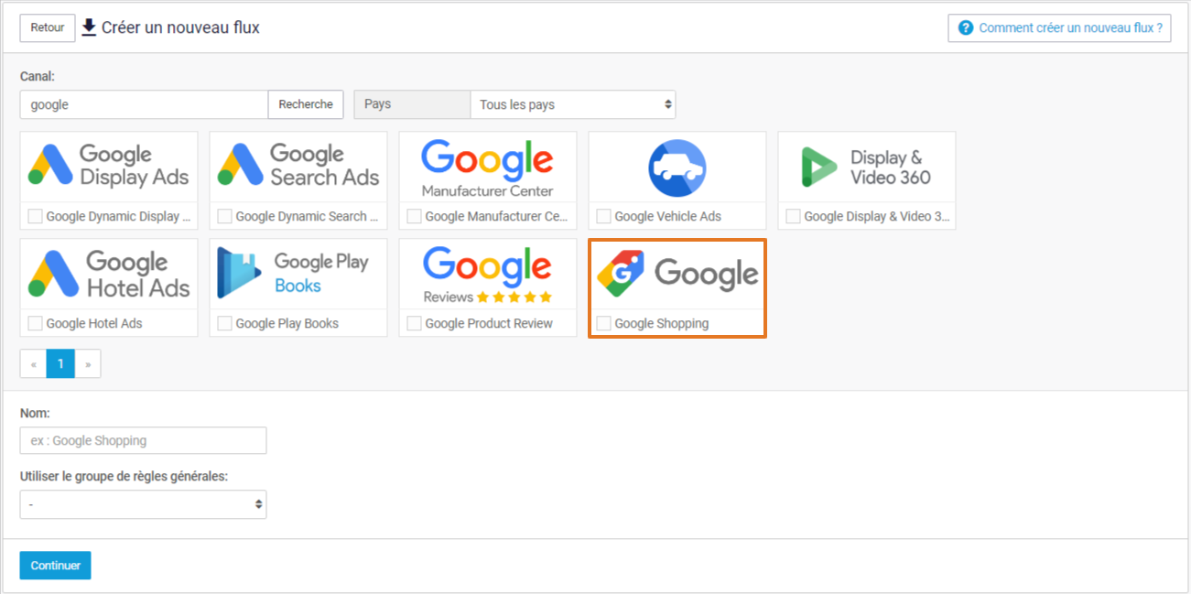
Task: Click the Display & Video 360 logo
Action: coord(866,167)
